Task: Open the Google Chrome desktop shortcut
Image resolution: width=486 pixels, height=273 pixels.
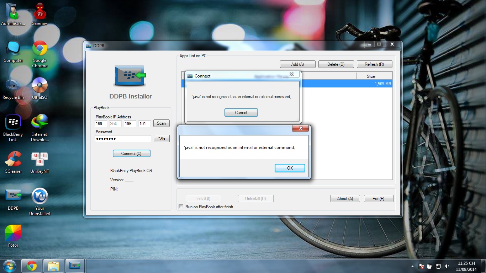Action: 39,54
